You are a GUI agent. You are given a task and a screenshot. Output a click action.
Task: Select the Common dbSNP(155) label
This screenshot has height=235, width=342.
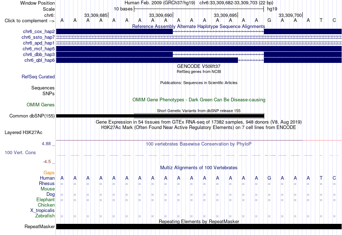click(32, 116)
